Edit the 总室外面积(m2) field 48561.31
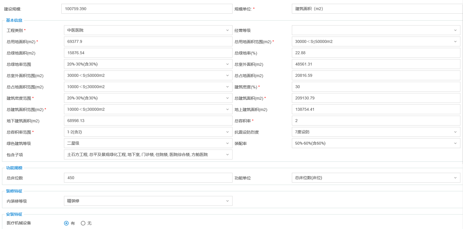463x229 pixels. 376,64
